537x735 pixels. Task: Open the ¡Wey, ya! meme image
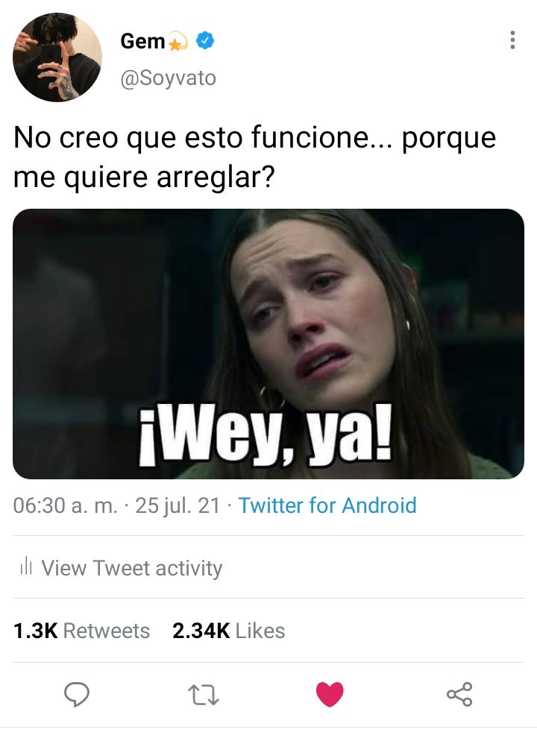[x=268, y=344]
